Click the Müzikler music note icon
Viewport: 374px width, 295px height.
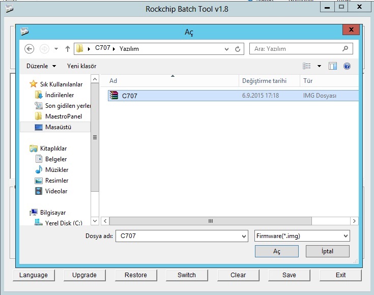pos(39,169)
